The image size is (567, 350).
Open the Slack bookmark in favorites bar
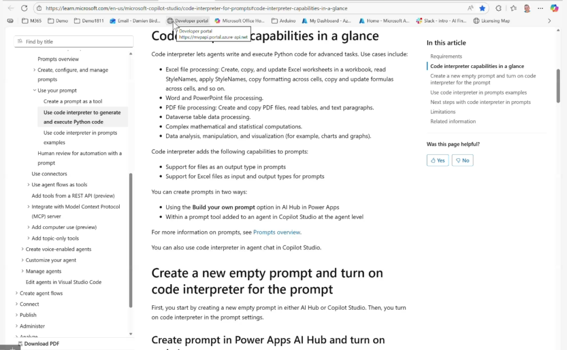[x=442, y=21]
